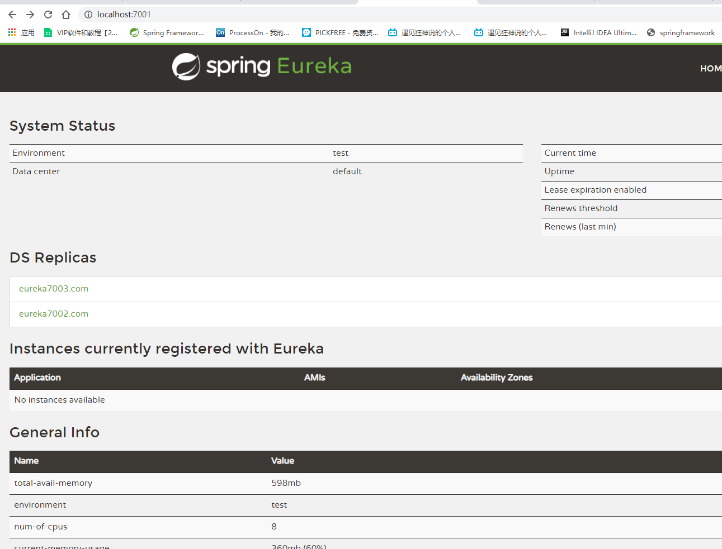Click the browser forward arrow
This screenshot has width=722, height=549.
[x=30, y=15]
